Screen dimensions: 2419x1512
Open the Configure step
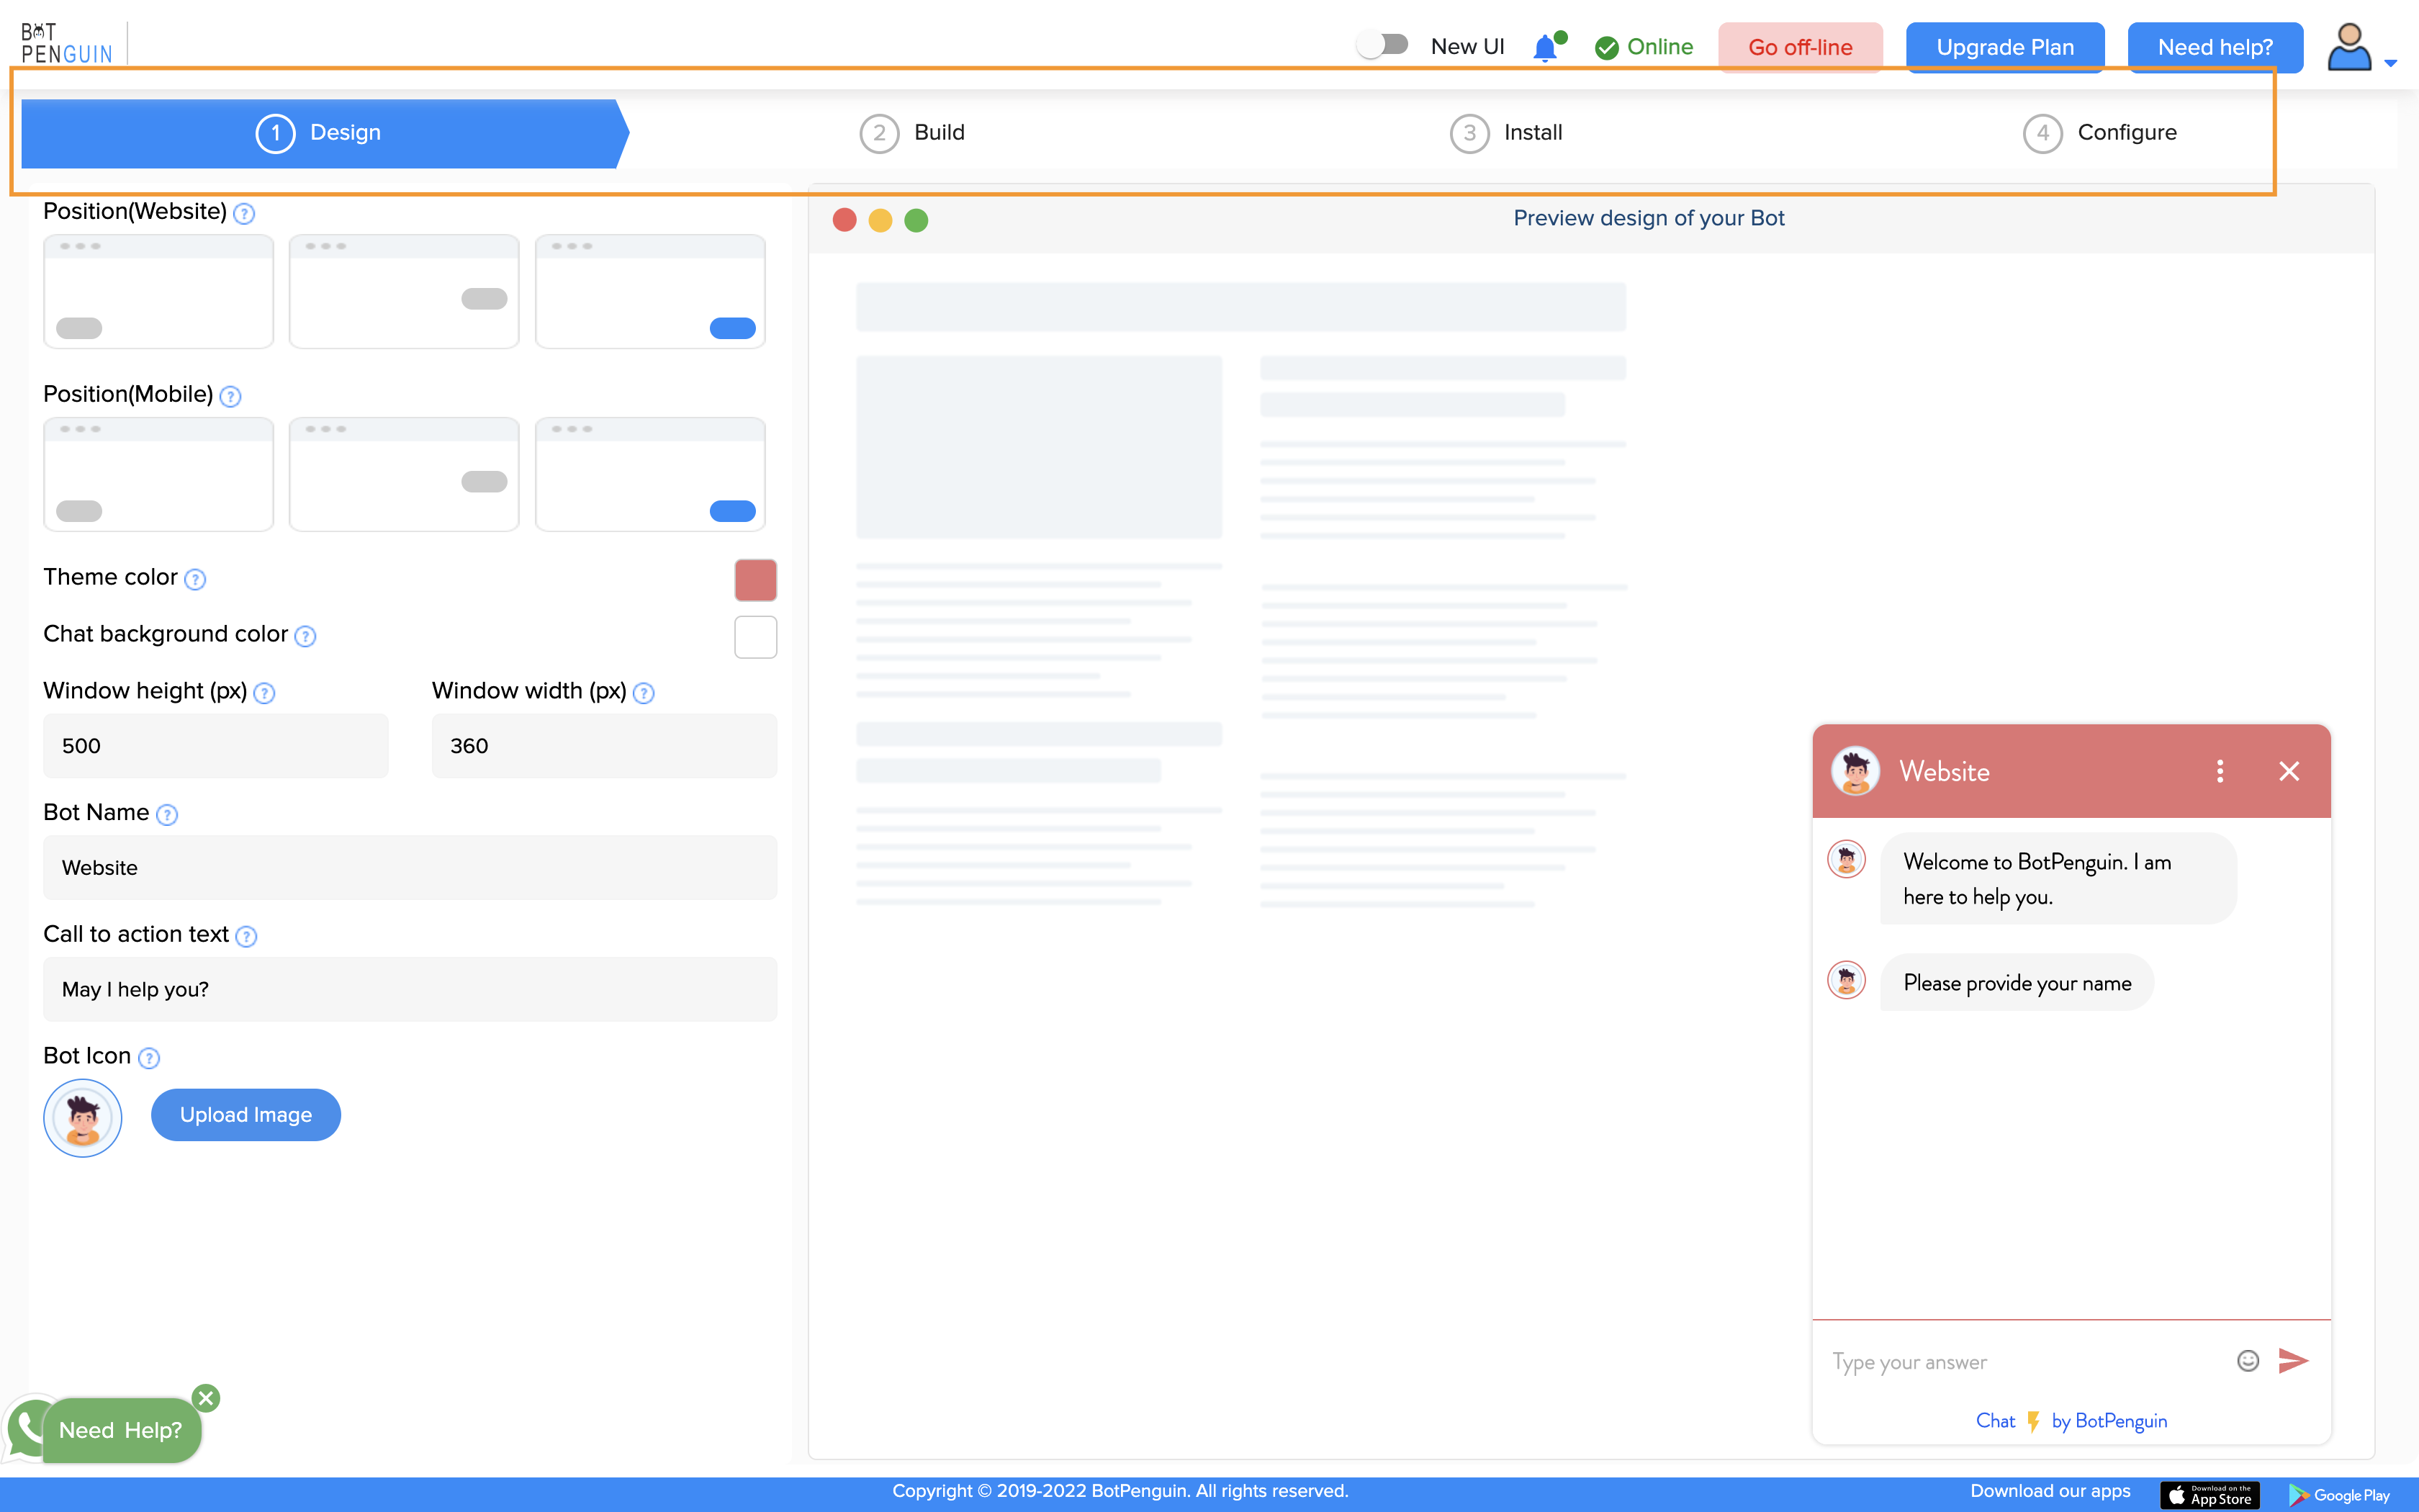pyautogui.click(x=2099, y=133)
